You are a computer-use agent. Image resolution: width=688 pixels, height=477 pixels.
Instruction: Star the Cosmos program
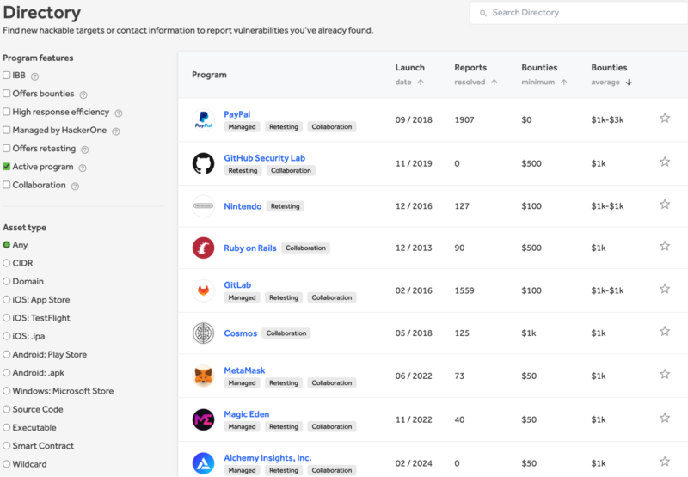point(665,332)
